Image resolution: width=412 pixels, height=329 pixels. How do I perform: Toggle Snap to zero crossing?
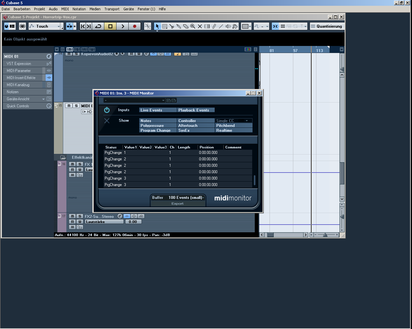[x=148, y=26]
